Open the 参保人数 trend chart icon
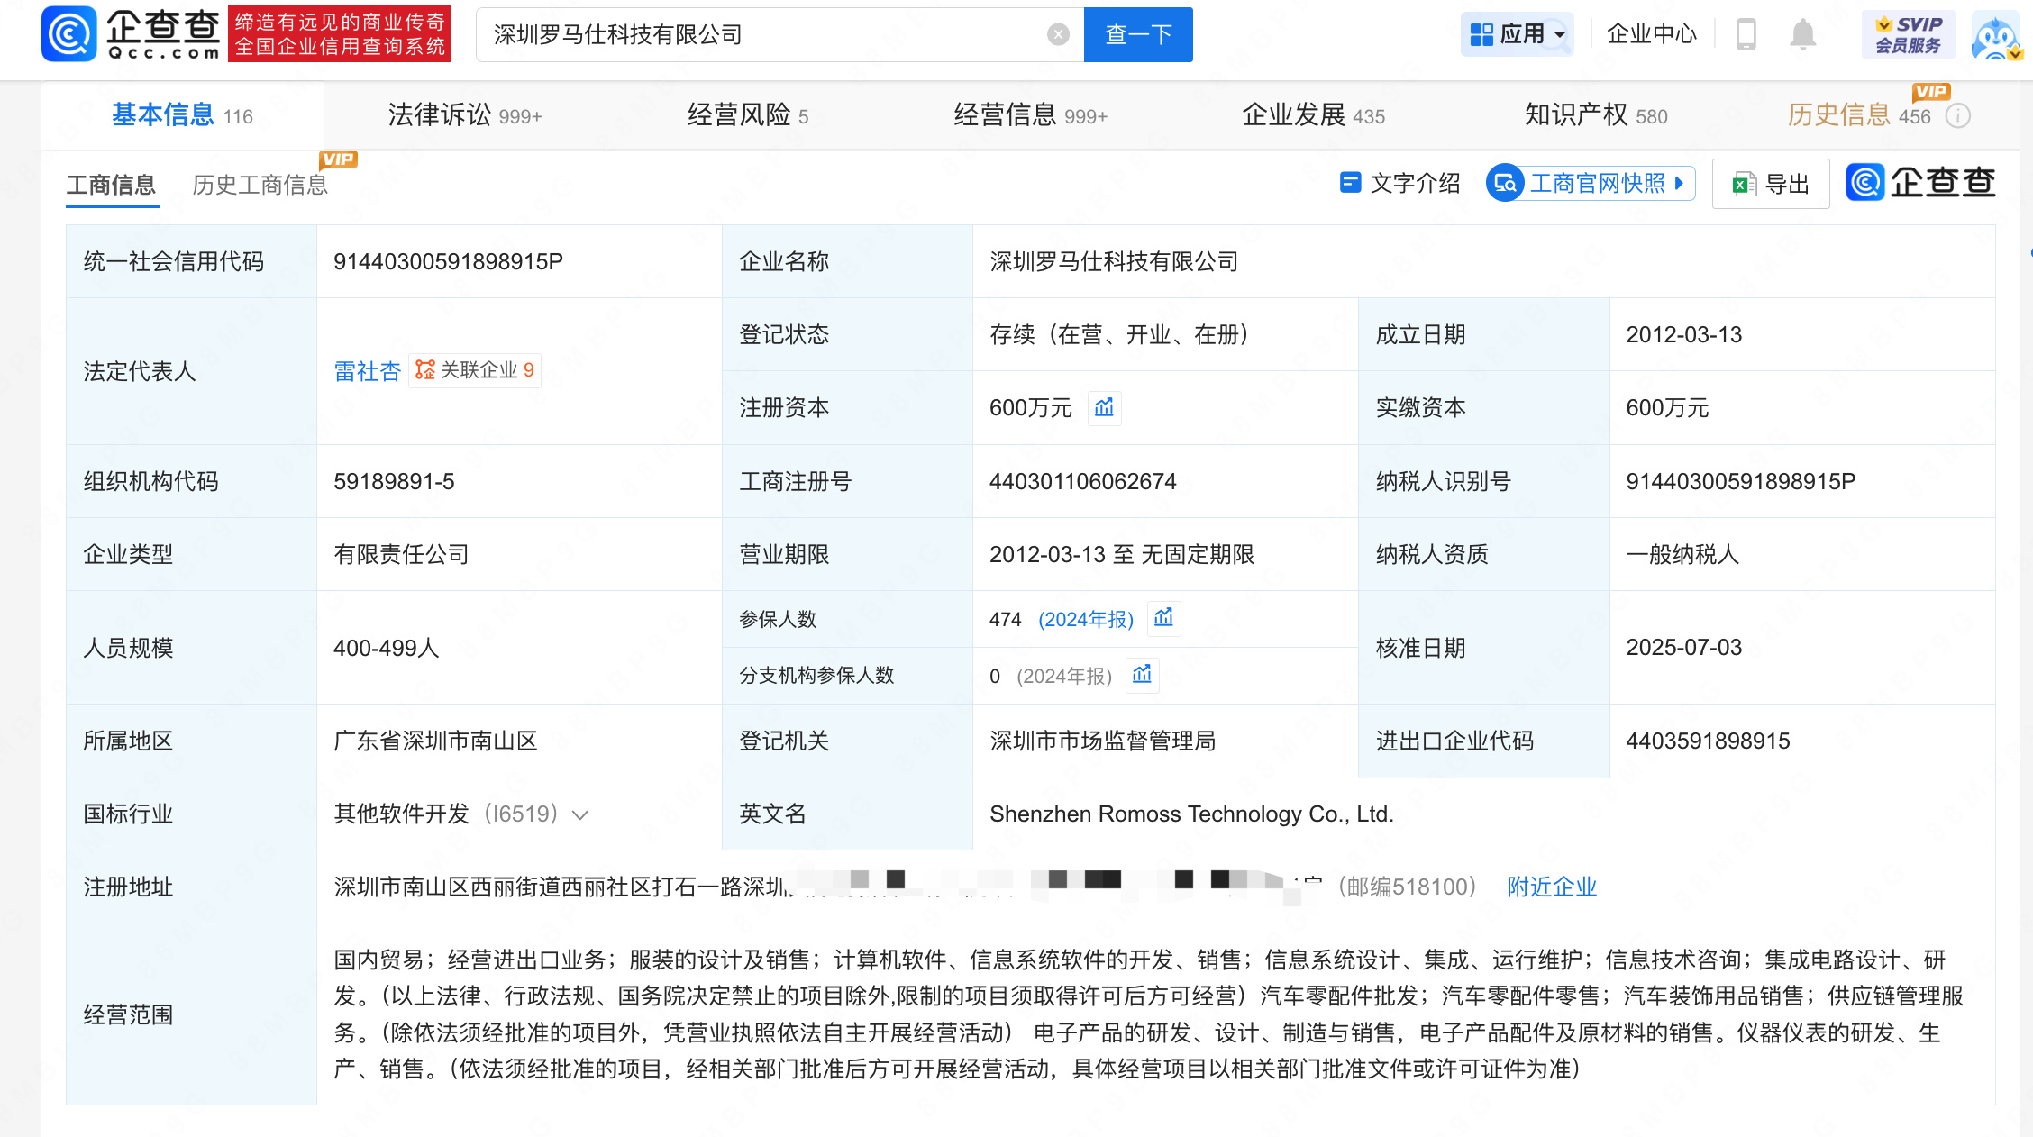Image resolution: width=2033 pixels, height=1137 pixels. coord(1163,618)
